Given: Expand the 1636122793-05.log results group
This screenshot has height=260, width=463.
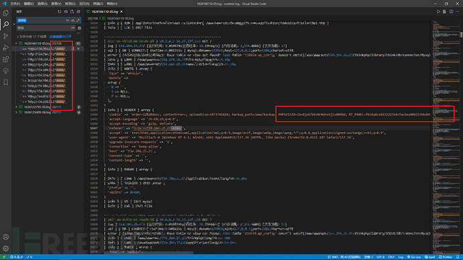Looking at the screenshot, I should [x=16, y=107].
